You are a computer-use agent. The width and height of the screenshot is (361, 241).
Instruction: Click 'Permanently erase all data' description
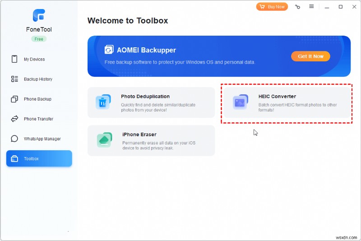159,145
